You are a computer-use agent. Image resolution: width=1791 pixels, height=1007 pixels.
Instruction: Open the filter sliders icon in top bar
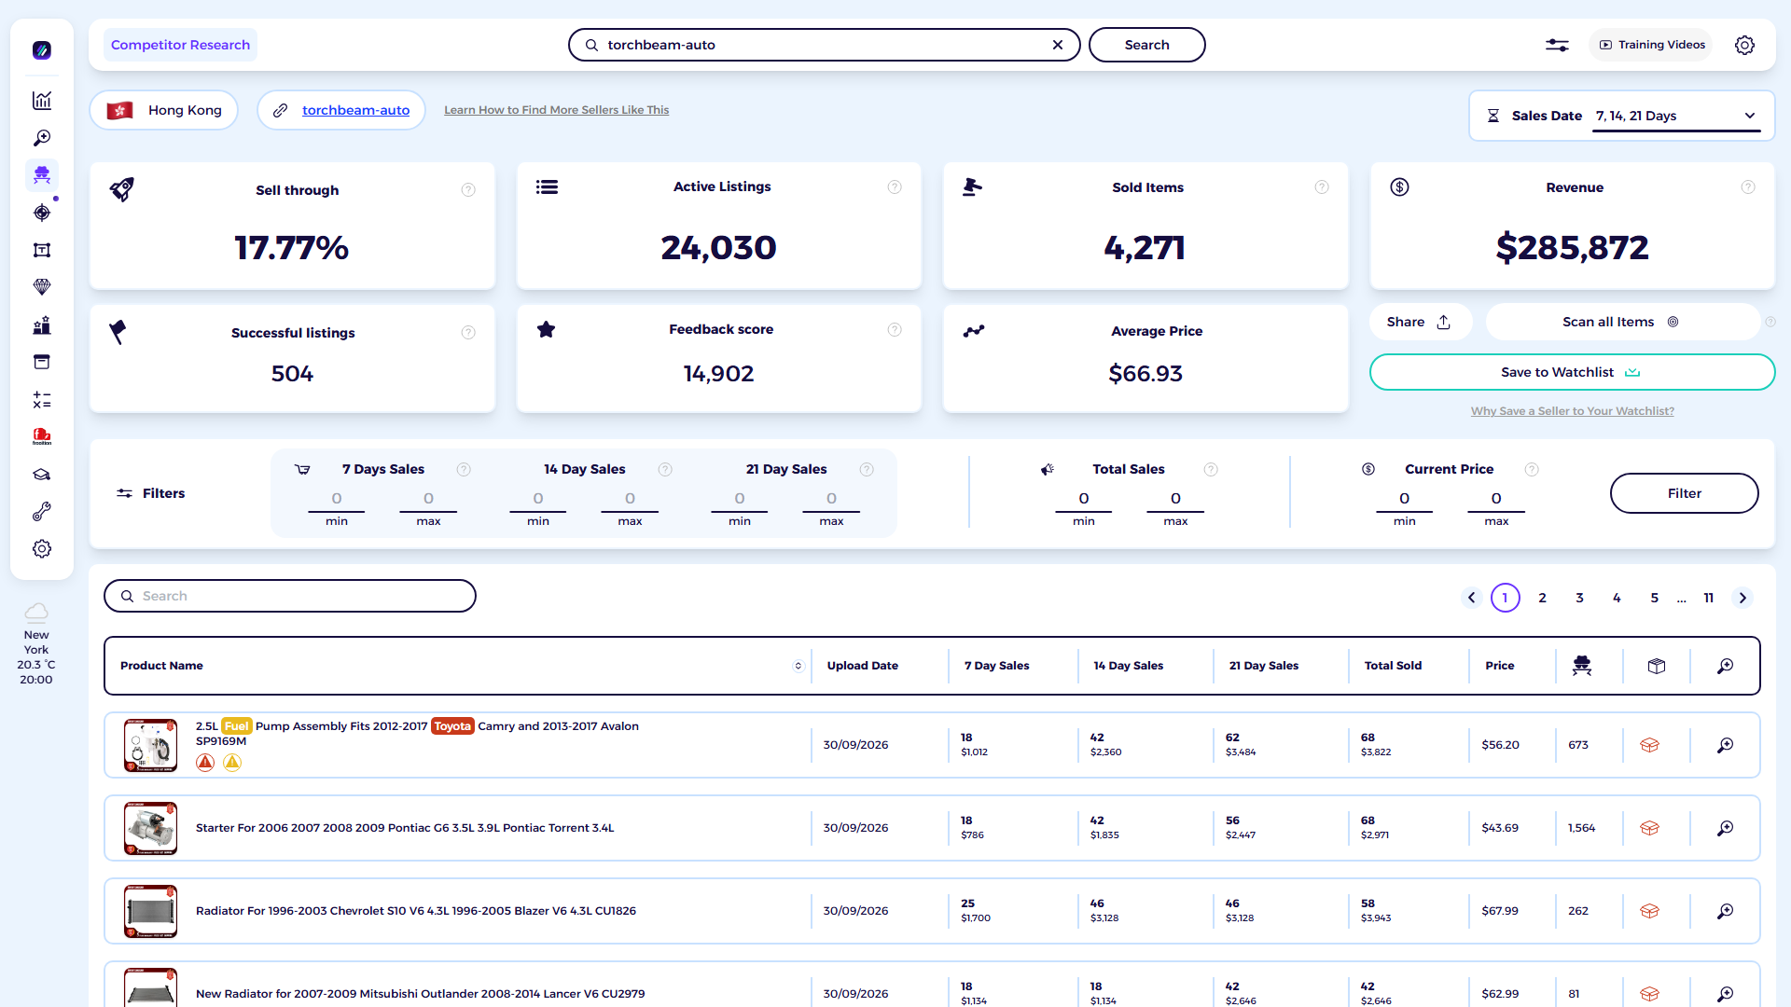[1557, 45]
